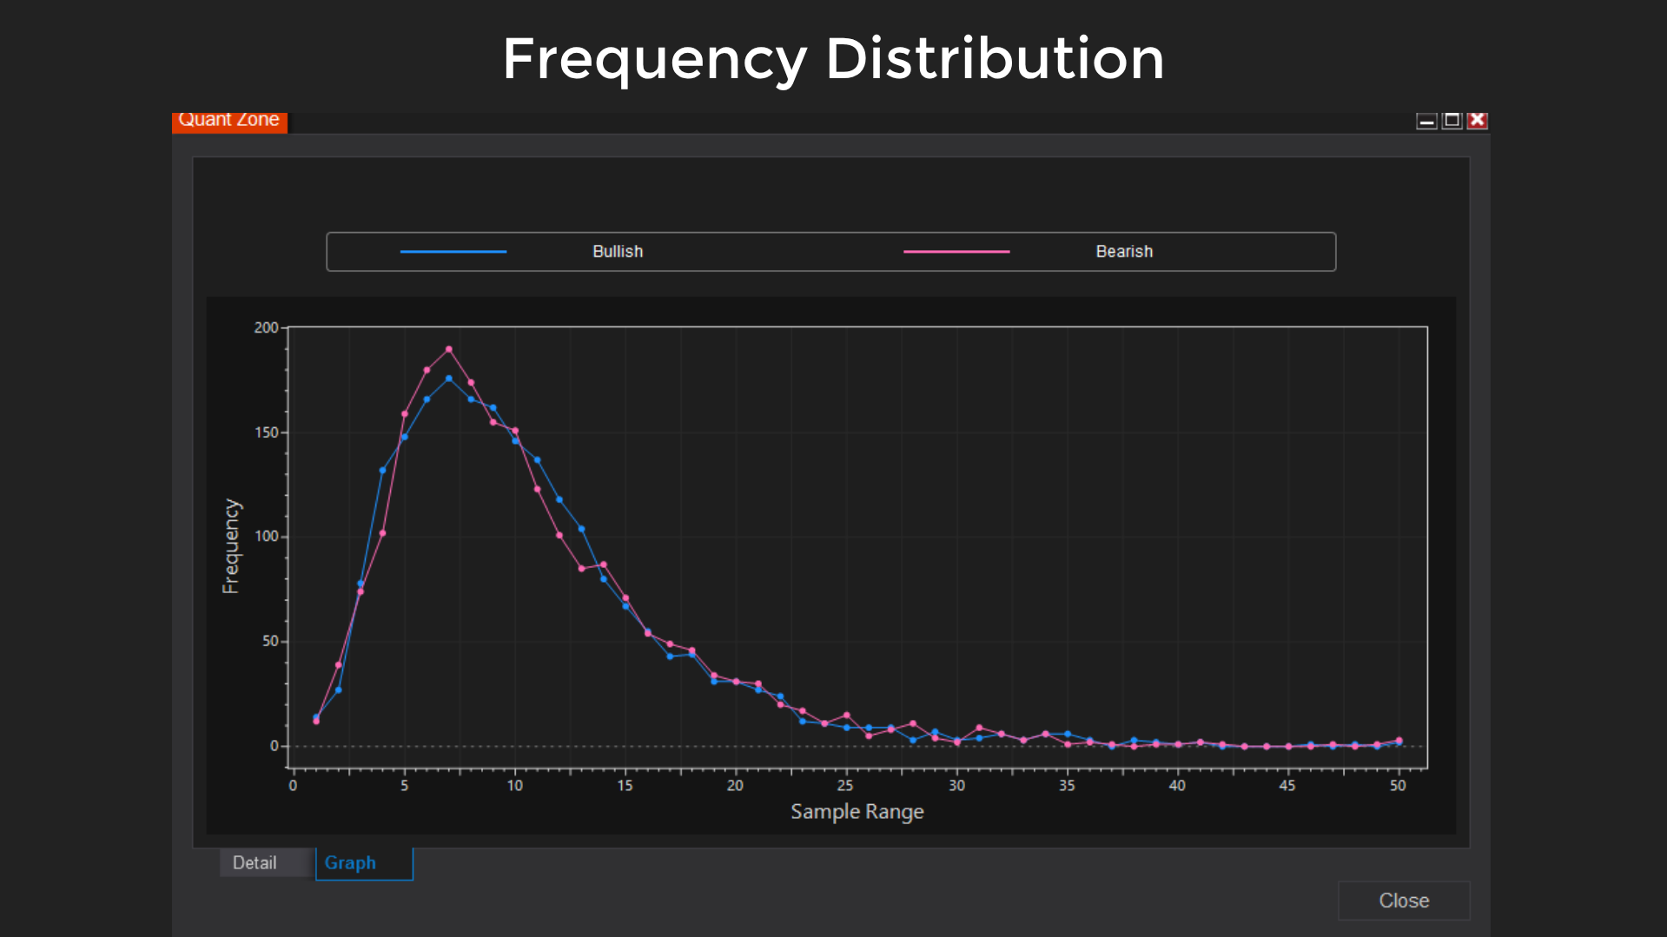Image resolution: width=1667 pixels, height=937 pixels.
Task: Switch to the Detail tab
Action: (255, 863)
